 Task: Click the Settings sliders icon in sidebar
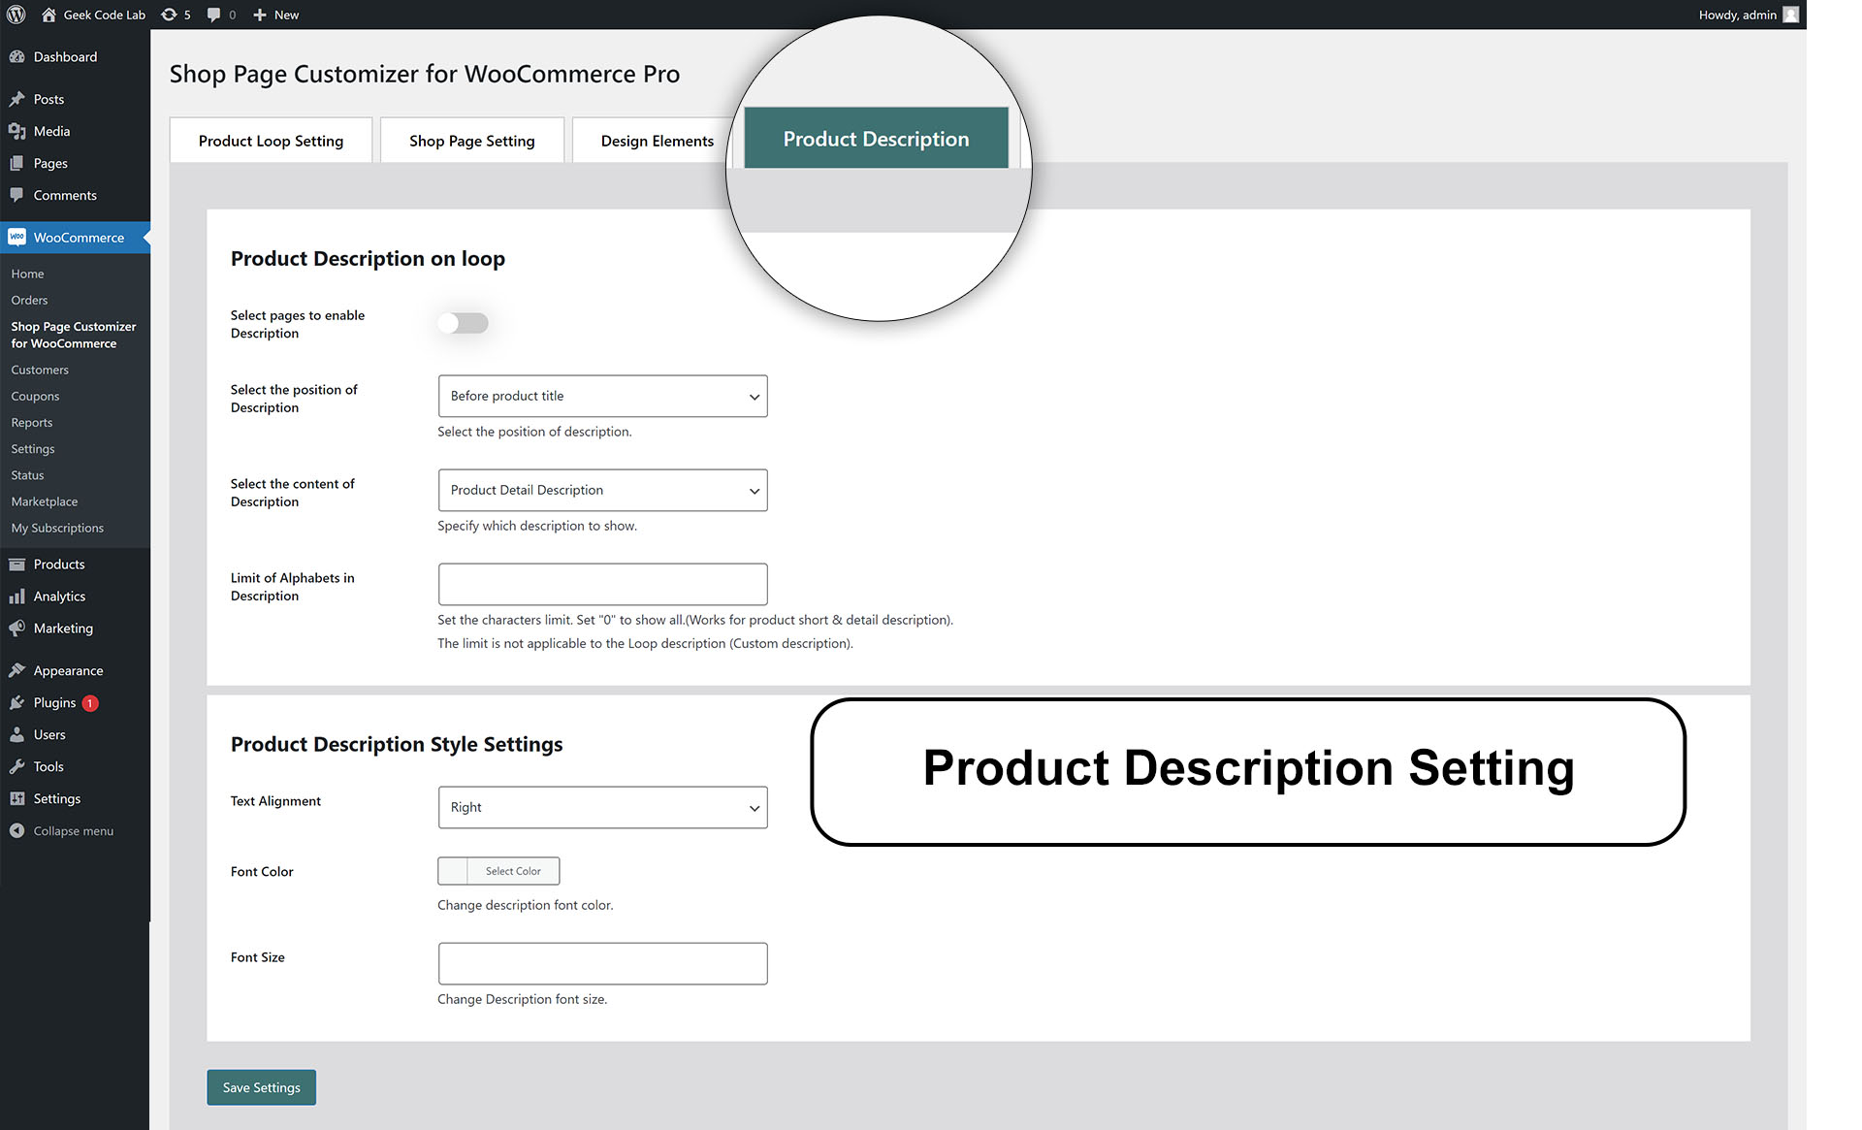pos(16,798)
